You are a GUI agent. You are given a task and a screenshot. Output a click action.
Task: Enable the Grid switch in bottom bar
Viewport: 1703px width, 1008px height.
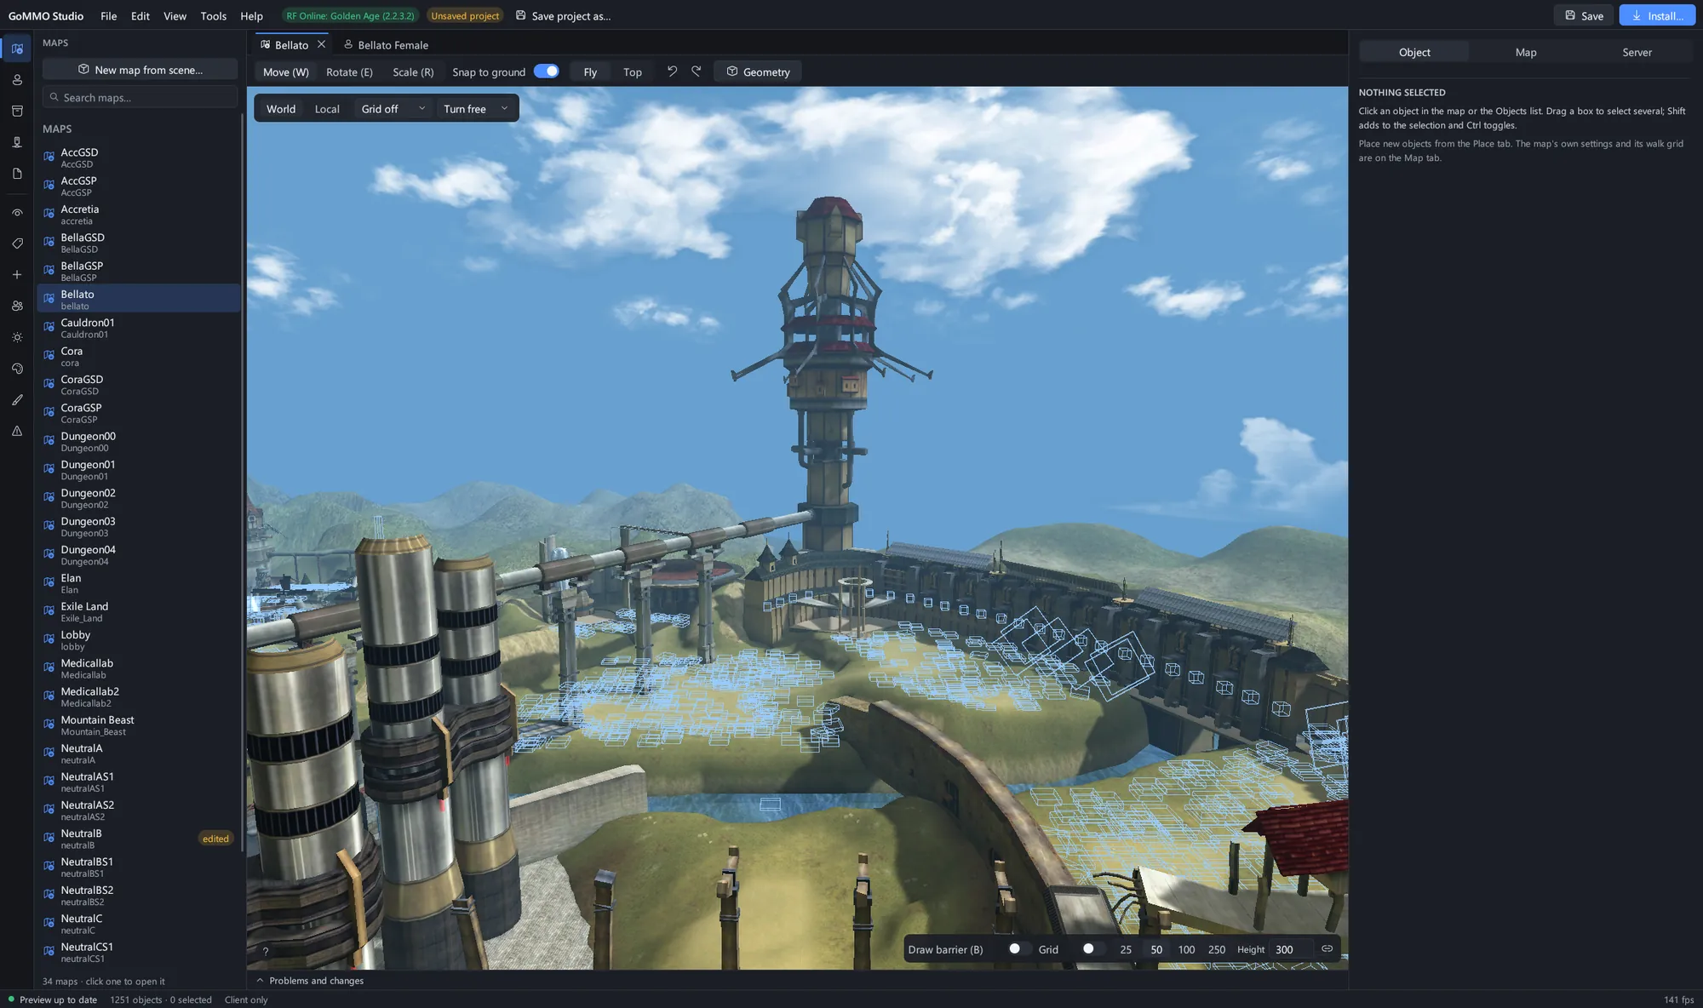click(x=1093, y=948)
